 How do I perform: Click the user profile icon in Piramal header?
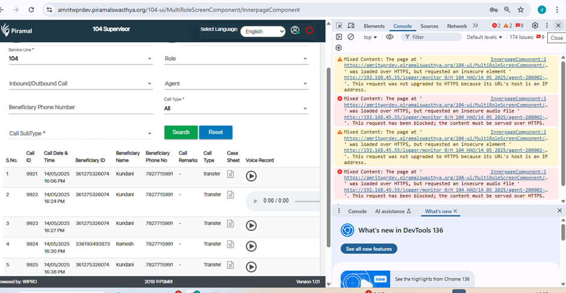(295, 30)
